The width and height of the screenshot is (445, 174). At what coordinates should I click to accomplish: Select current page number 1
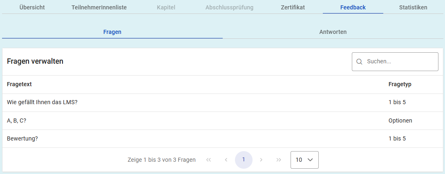point(244,160)
